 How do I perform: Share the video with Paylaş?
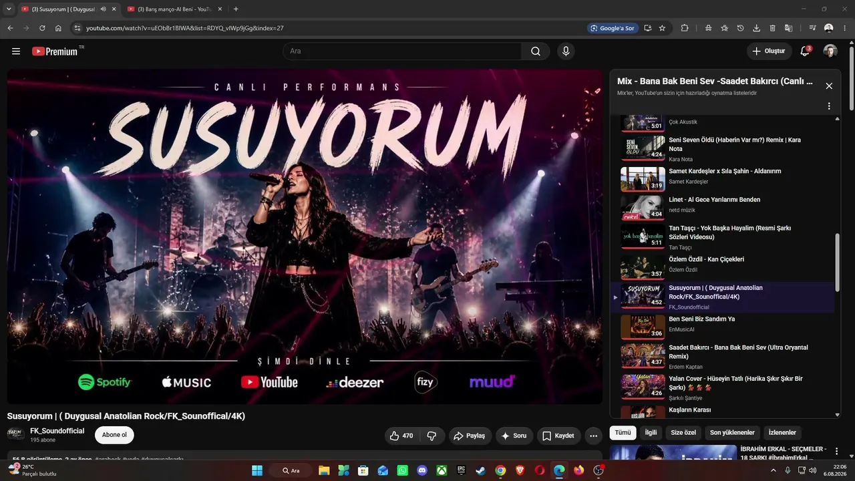click(470, 436)
